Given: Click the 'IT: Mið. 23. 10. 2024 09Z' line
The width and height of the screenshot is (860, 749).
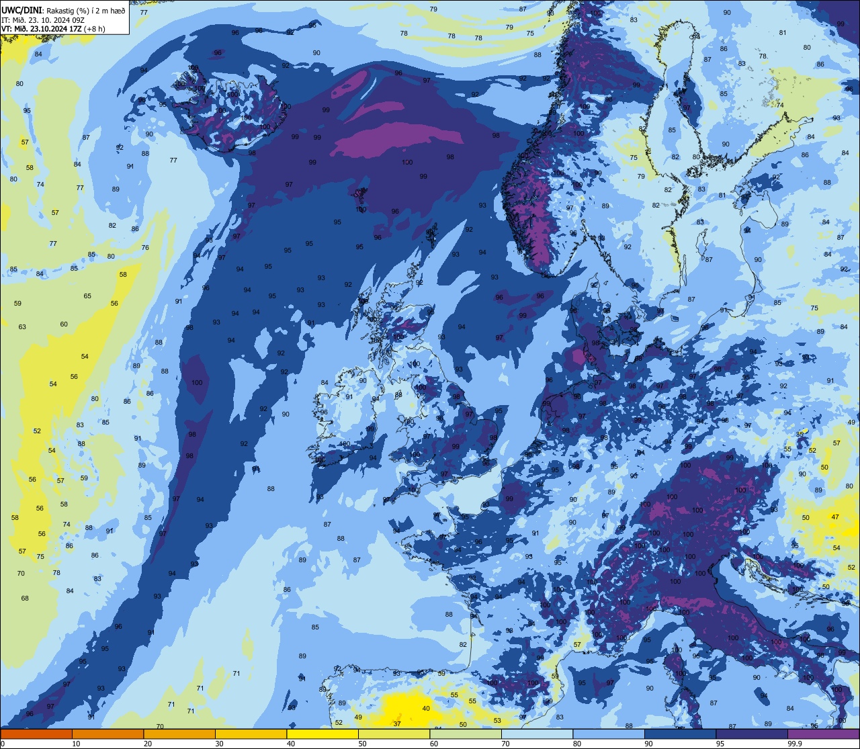Looking at the screenshot, I should (42, 20).
